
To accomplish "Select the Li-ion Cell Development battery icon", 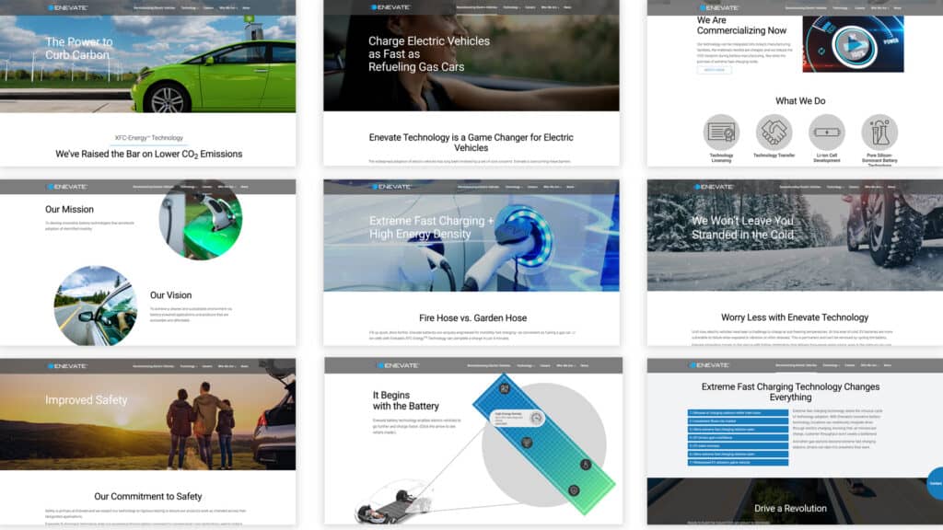I will pyautogui.click(x=826, y=132).
